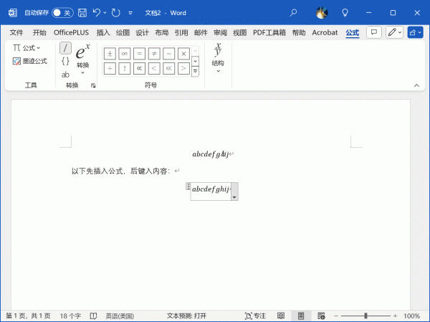
Task: Insert the much-less-than symbol
Action: point(169,68)
